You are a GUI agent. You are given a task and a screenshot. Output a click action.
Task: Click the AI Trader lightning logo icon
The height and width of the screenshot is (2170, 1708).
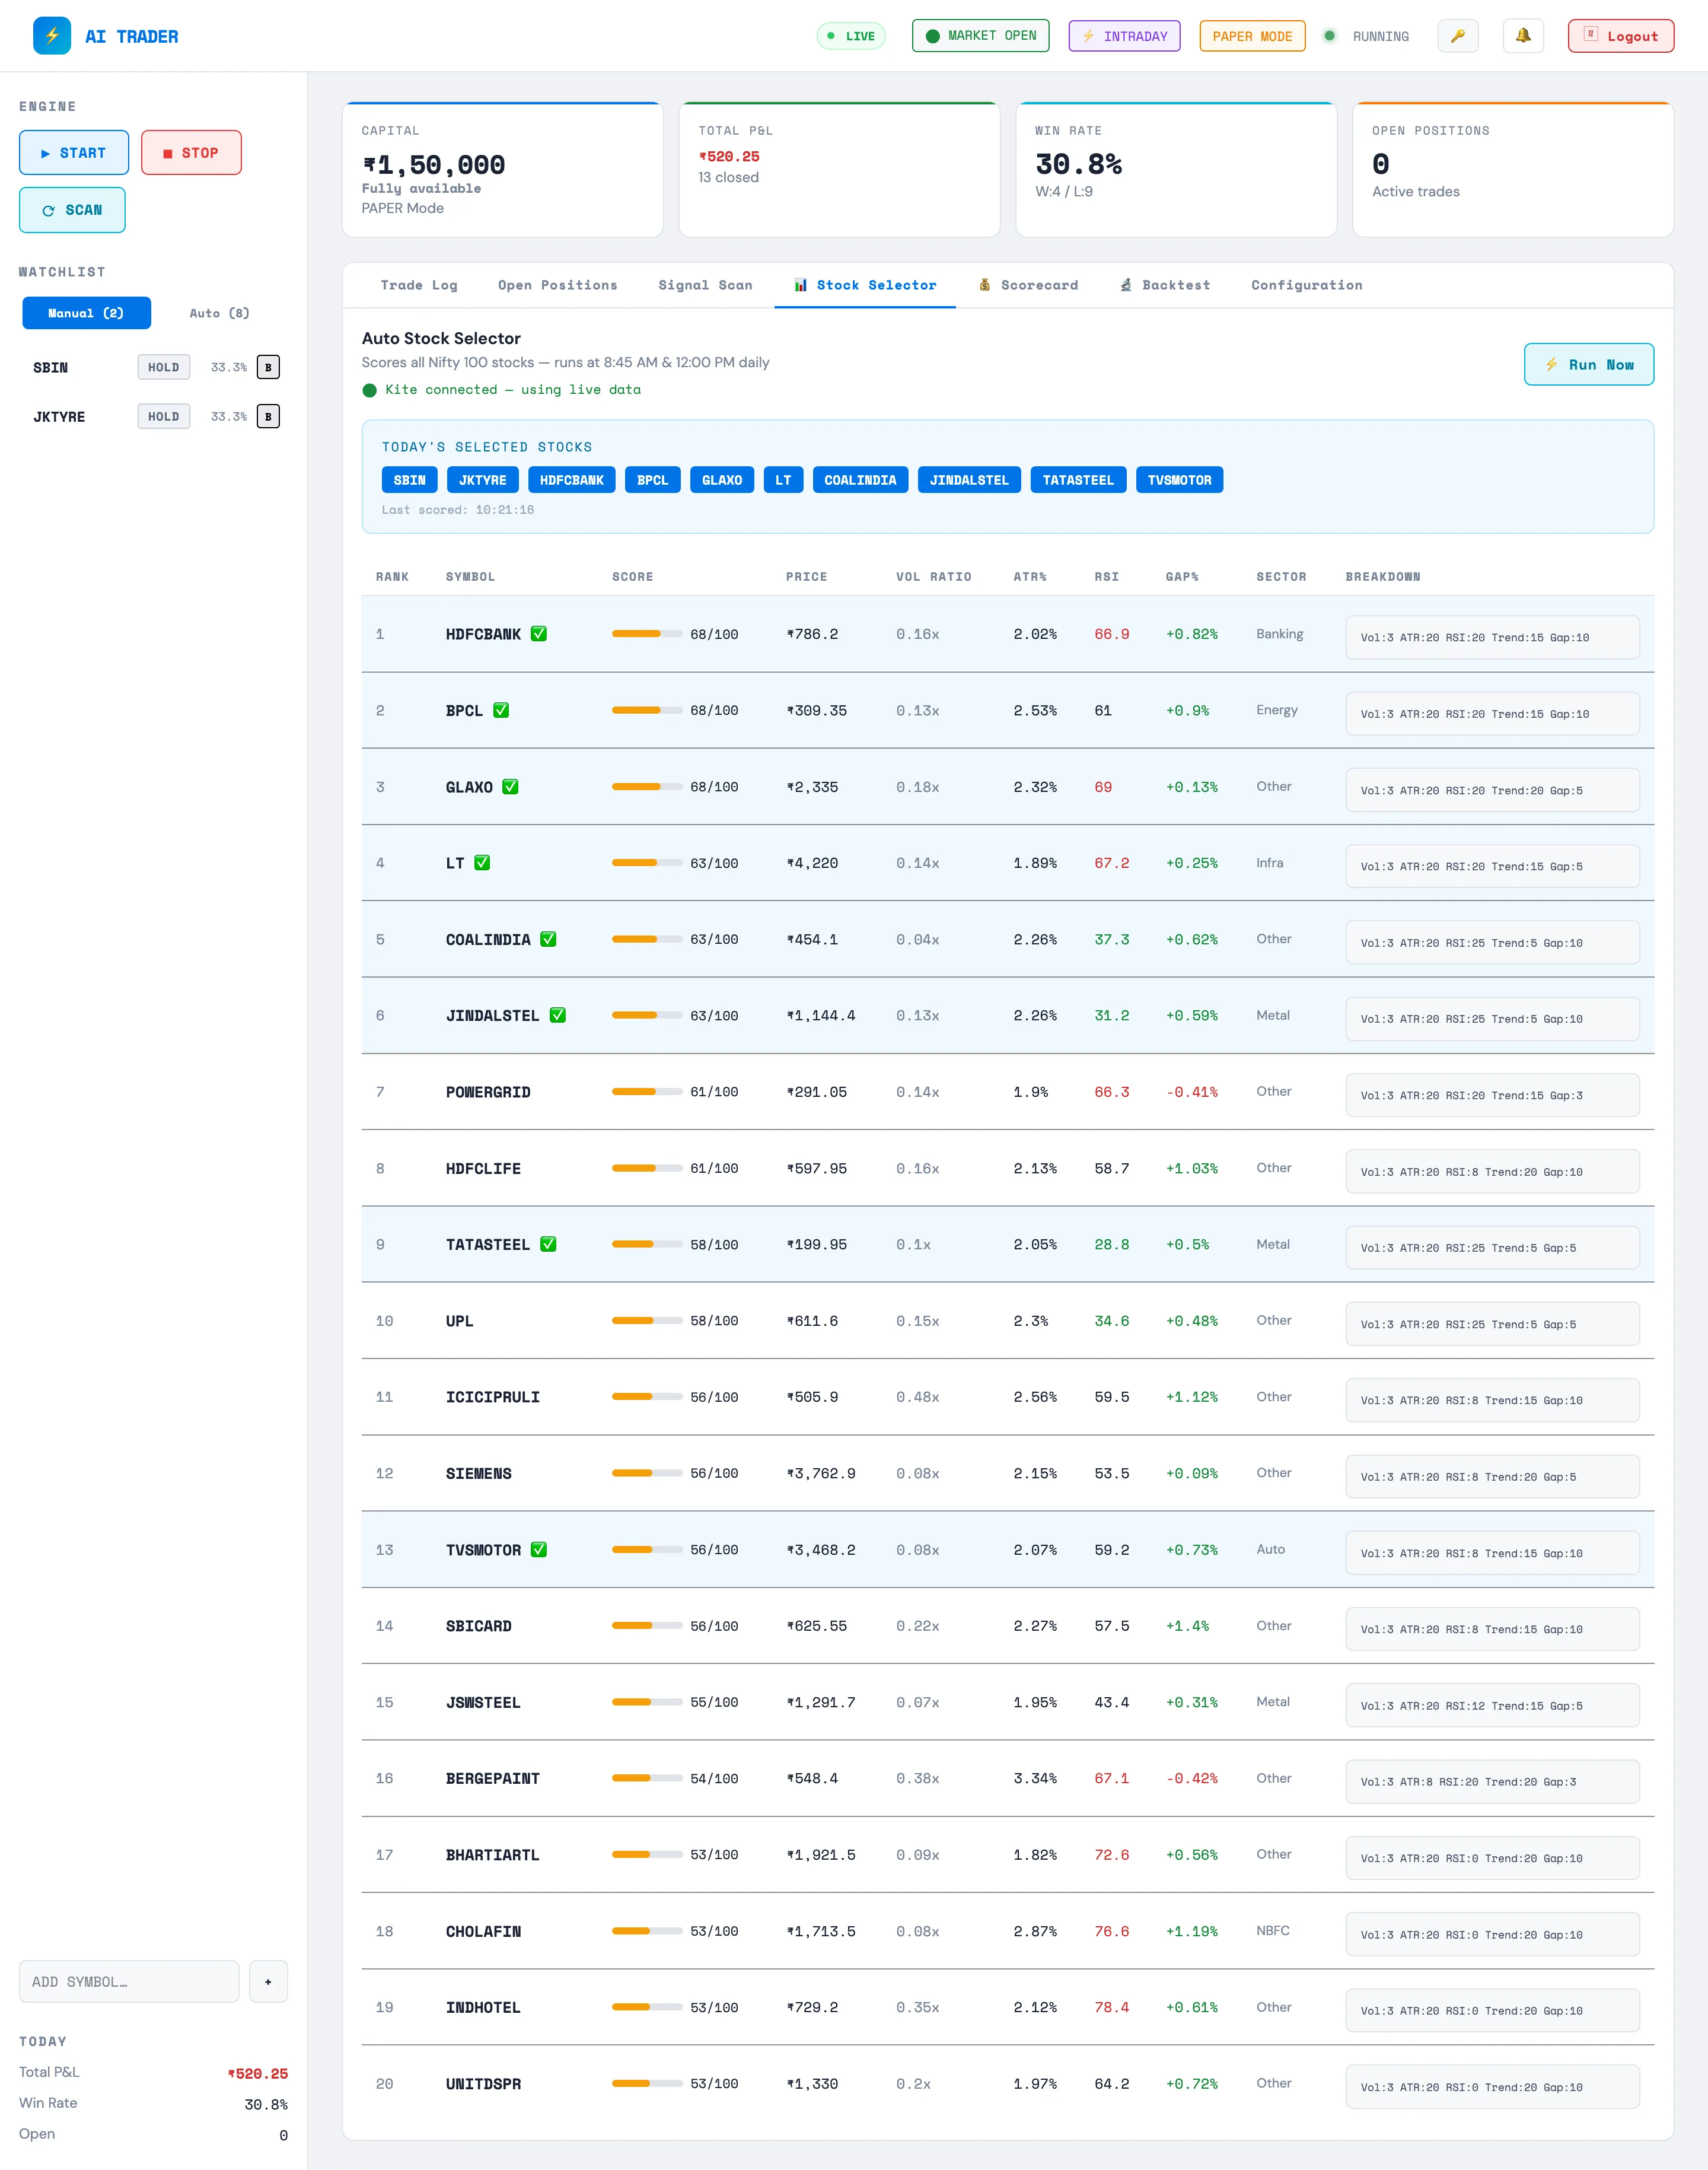tap(52, 36)
